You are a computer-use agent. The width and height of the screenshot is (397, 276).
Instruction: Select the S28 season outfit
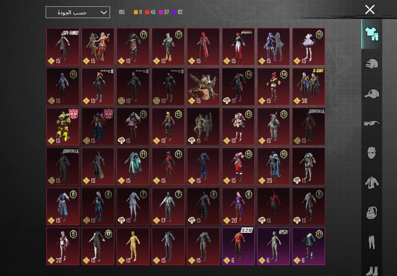tap(238, 246)
